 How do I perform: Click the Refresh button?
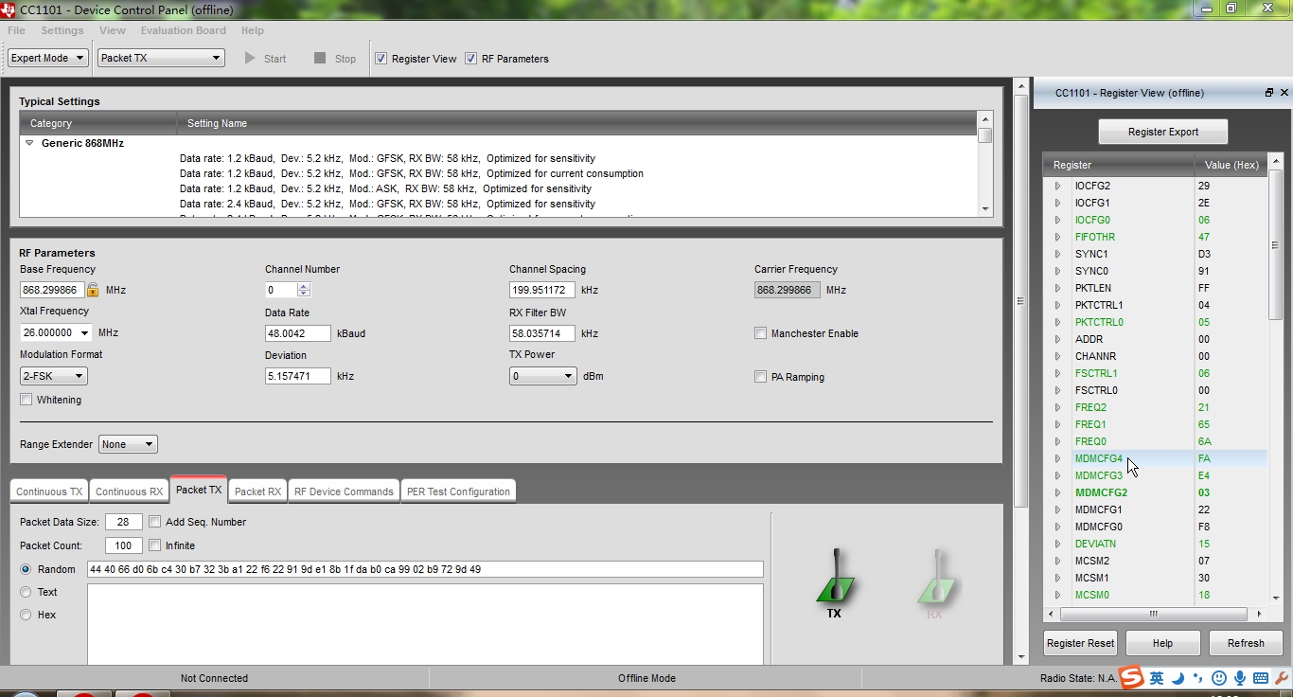(x=1246, y=643)
